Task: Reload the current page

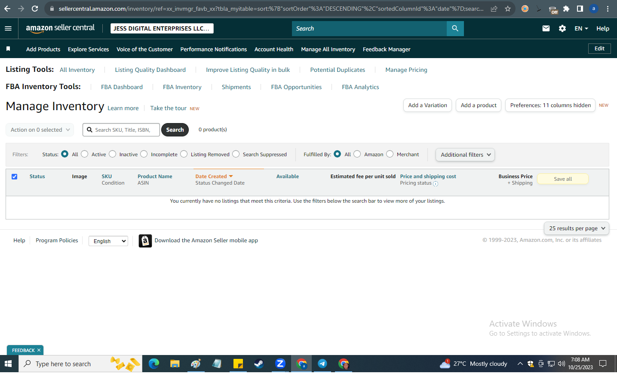Action: 35,9
